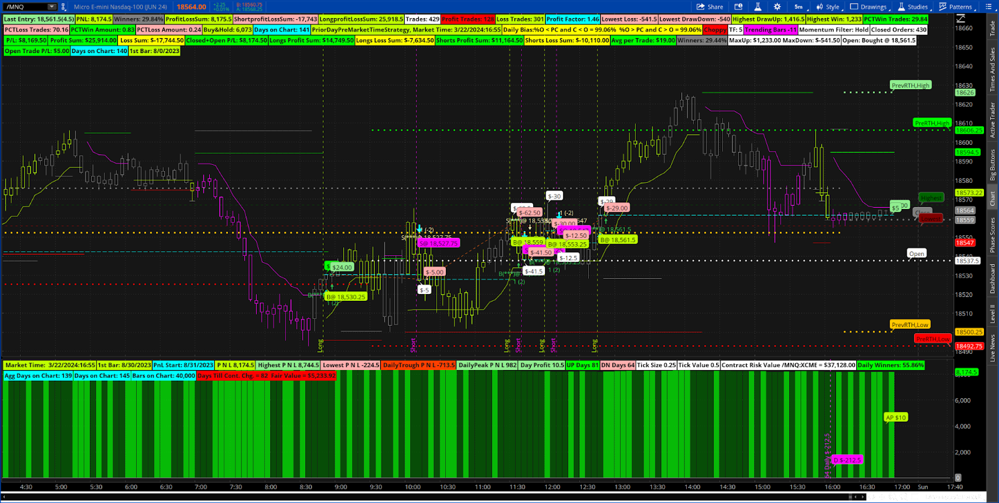The width and height of the screenshot is (999, 503).
Task: Toggle the Active Trader side panel
Action: pos(992,120)
